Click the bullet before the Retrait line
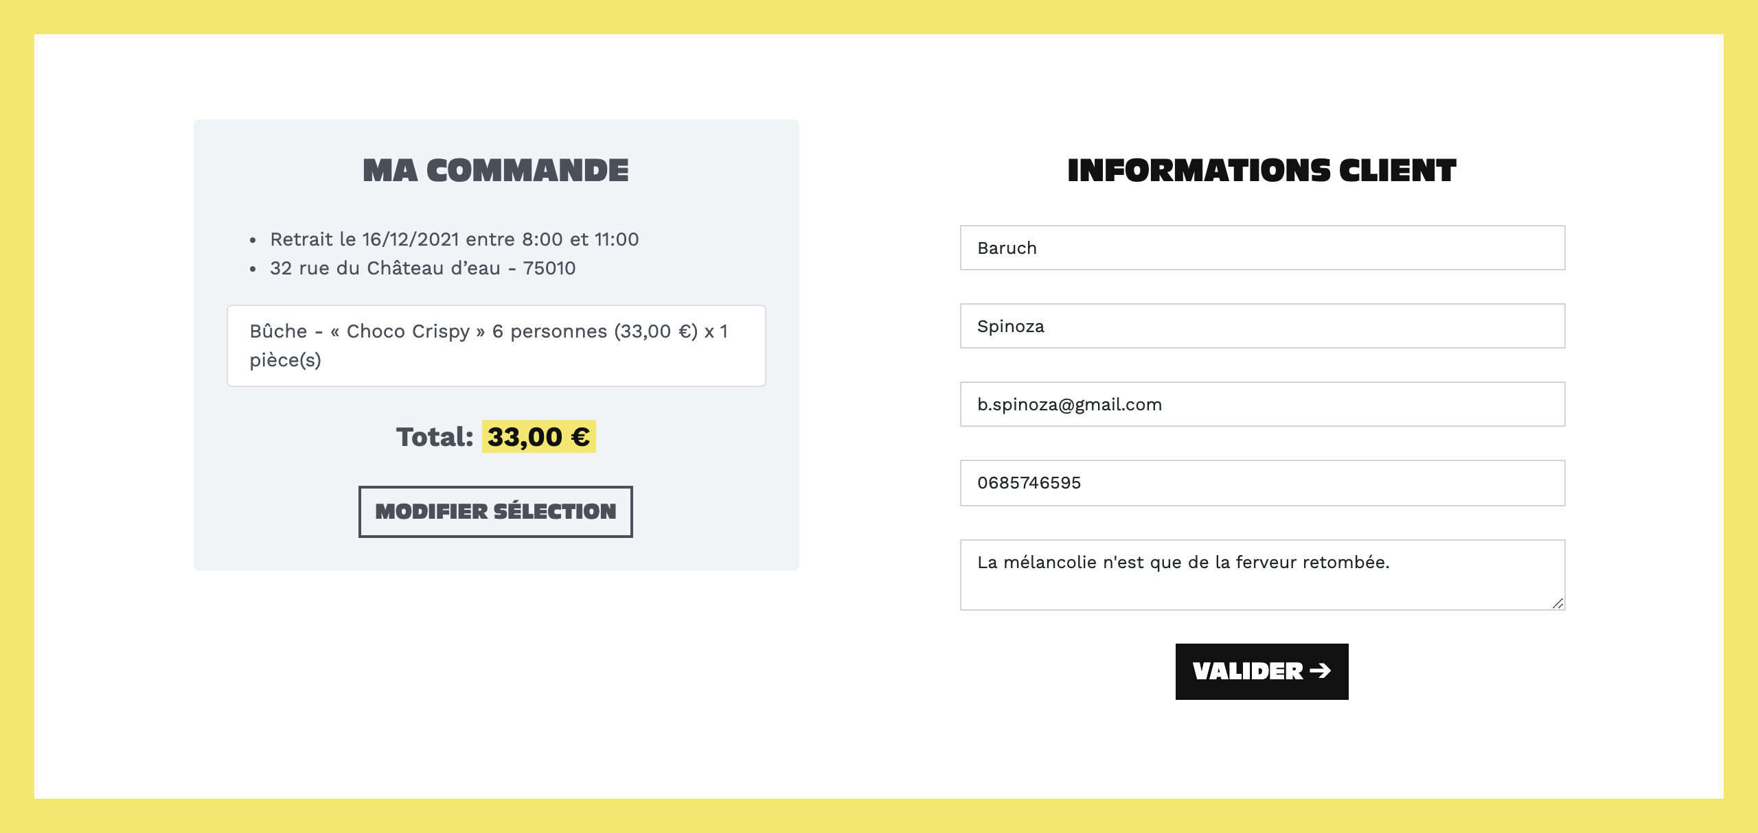Image resolution: width=1758 pixels, height=833 pixels. tap(253, 240)
